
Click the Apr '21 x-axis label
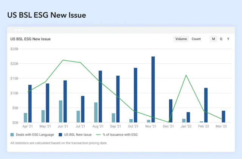point(28,127)
